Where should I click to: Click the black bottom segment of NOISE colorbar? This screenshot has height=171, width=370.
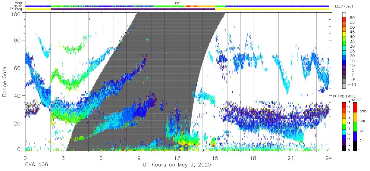tap(355, 146)
